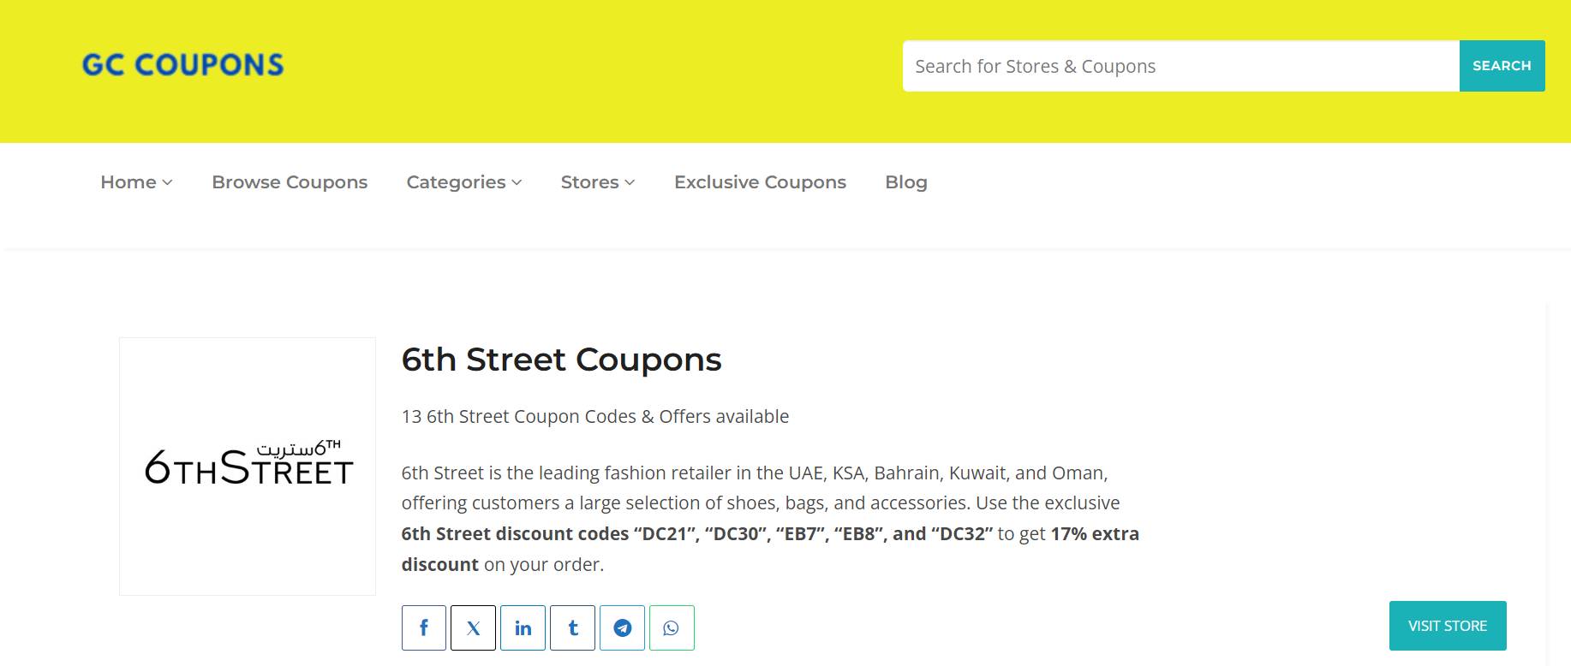The height and width of the screenshot is (666, 1571).
Task: Click the Stores chevron arrow
Action: pyautogui.click(x=630, y=182)
